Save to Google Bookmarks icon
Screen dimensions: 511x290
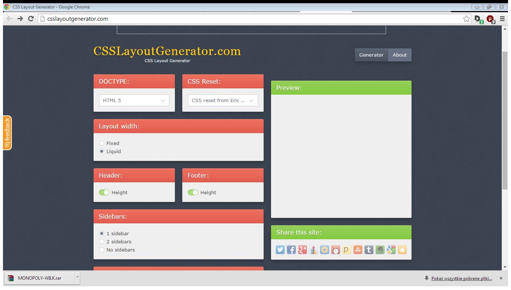(391, 250)
